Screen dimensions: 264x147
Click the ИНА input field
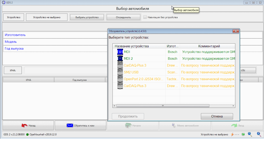(66, 70)
